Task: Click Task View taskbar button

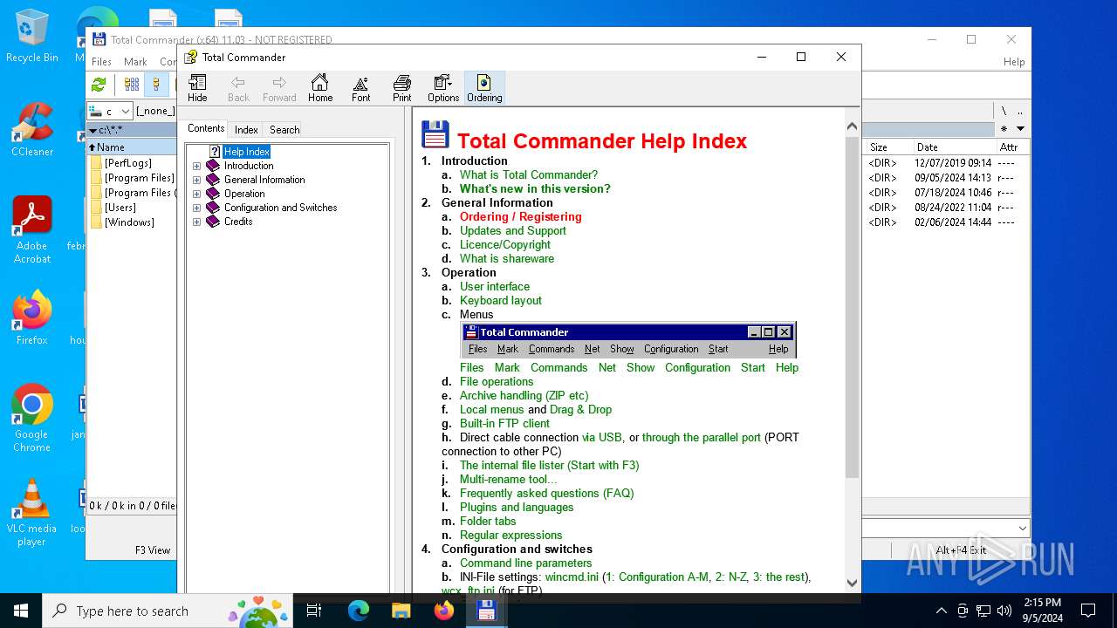Action: (315, 611)
